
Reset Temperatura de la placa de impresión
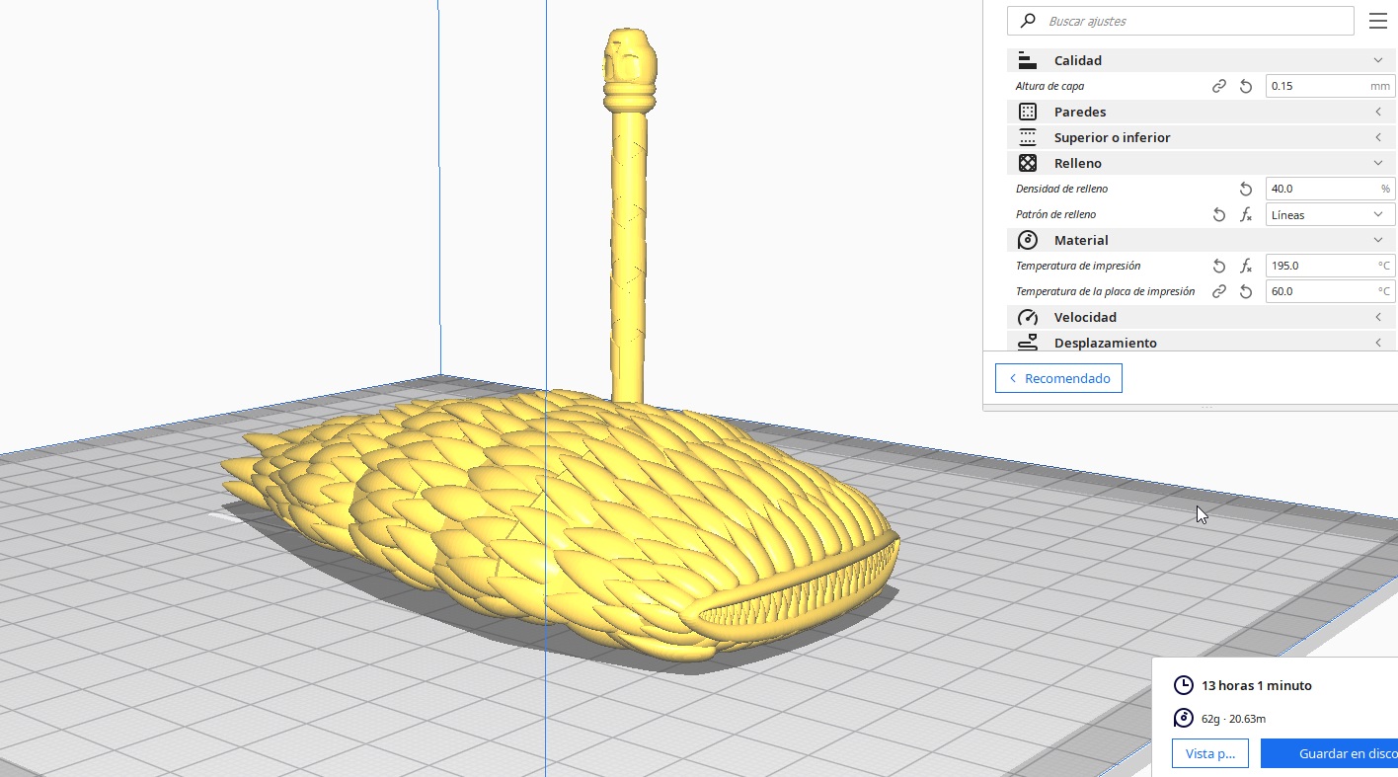(1246, 291)
